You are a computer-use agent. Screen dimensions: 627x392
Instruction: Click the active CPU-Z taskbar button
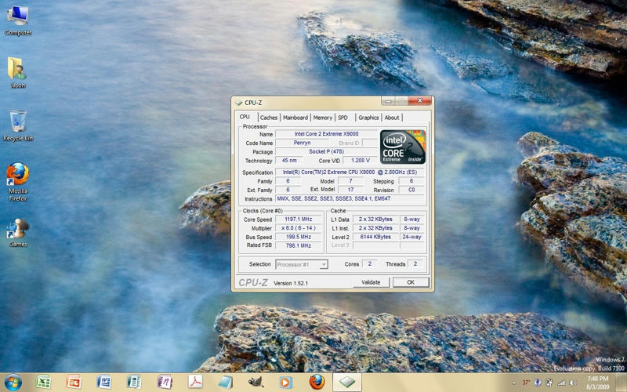click(347, 382)
